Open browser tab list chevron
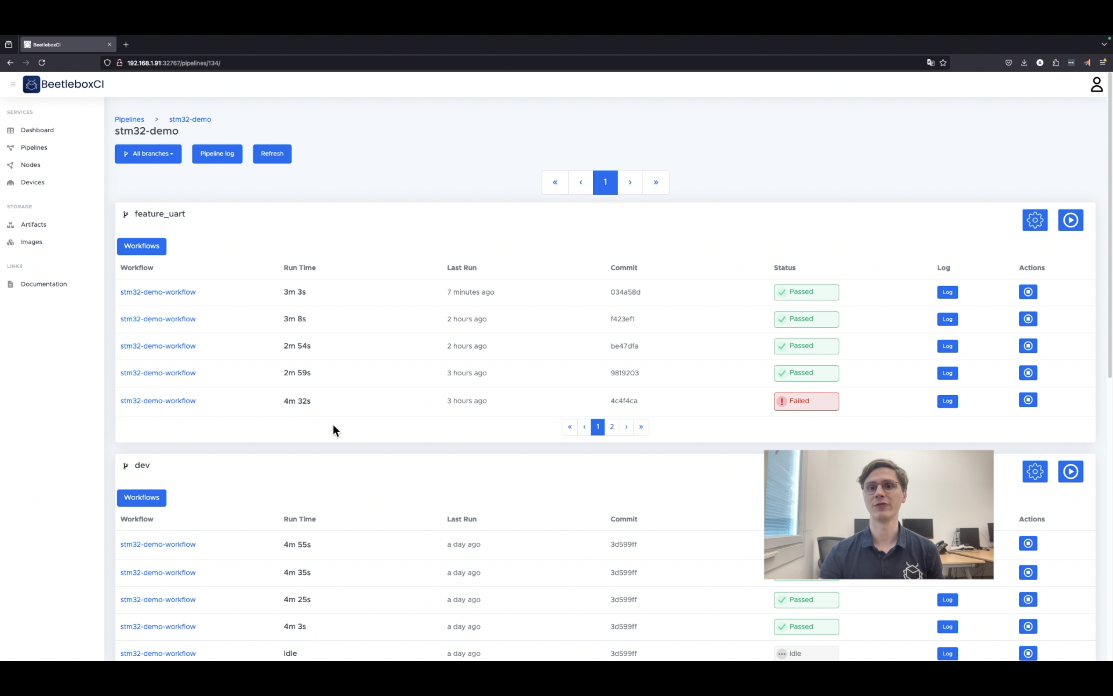The width and height of the screenshot is (1113, 696). (1104, 44)
